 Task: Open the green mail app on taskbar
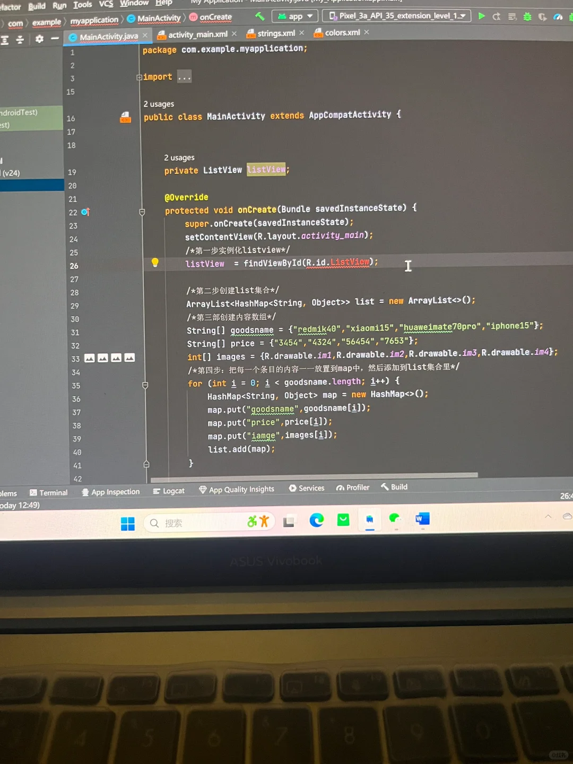(x=343, y=520)
